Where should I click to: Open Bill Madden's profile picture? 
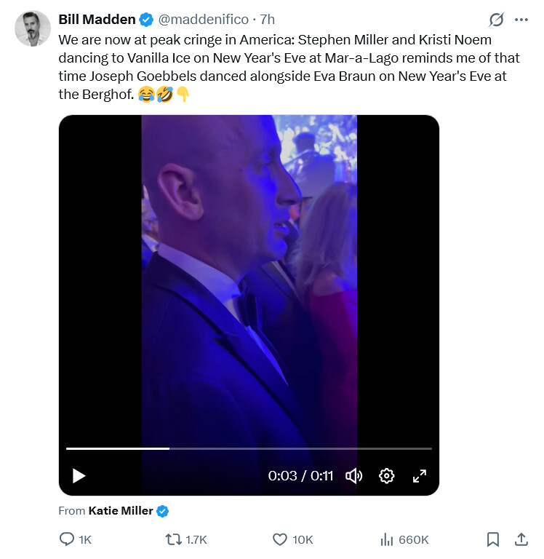tap(33, 29)
